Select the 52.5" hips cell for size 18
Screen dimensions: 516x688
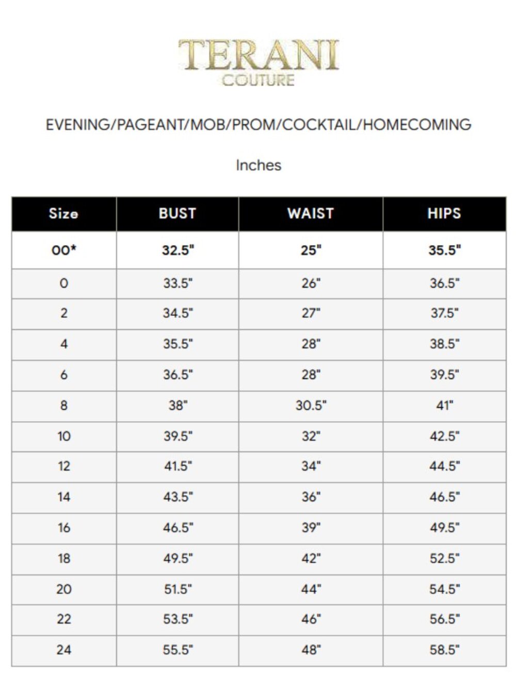444,558
